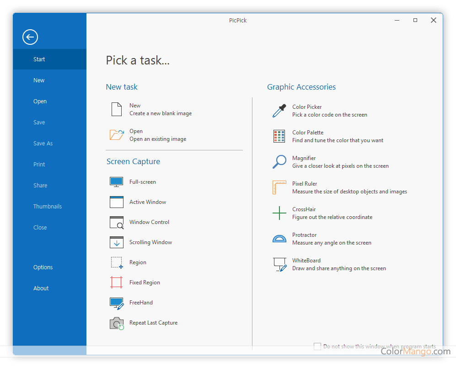Click the back arrow circle icon

[30, 37]
